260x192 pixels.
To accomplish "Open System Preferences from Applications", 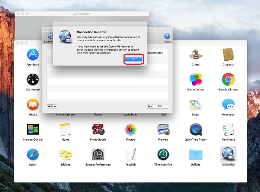I will pyautogui.click(x=98, y=154).
